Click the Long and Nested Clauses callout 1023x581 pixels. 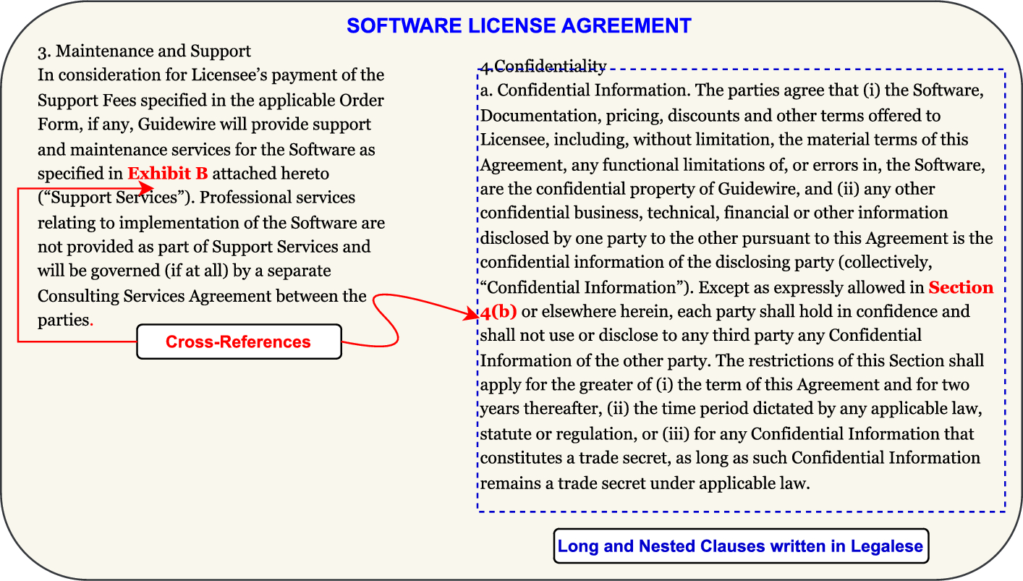tap(741, 546)
